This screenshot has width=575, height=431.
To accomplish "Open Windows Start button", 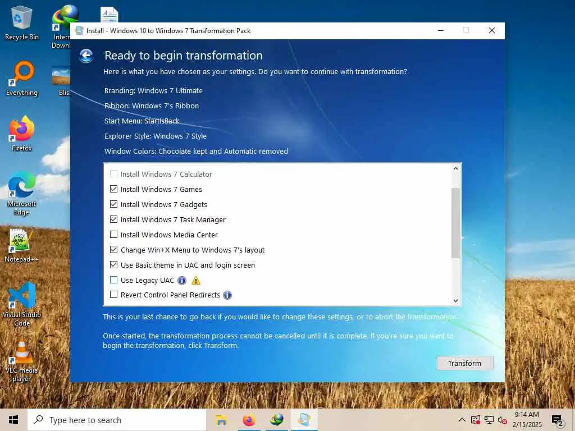I will point(13,420).
